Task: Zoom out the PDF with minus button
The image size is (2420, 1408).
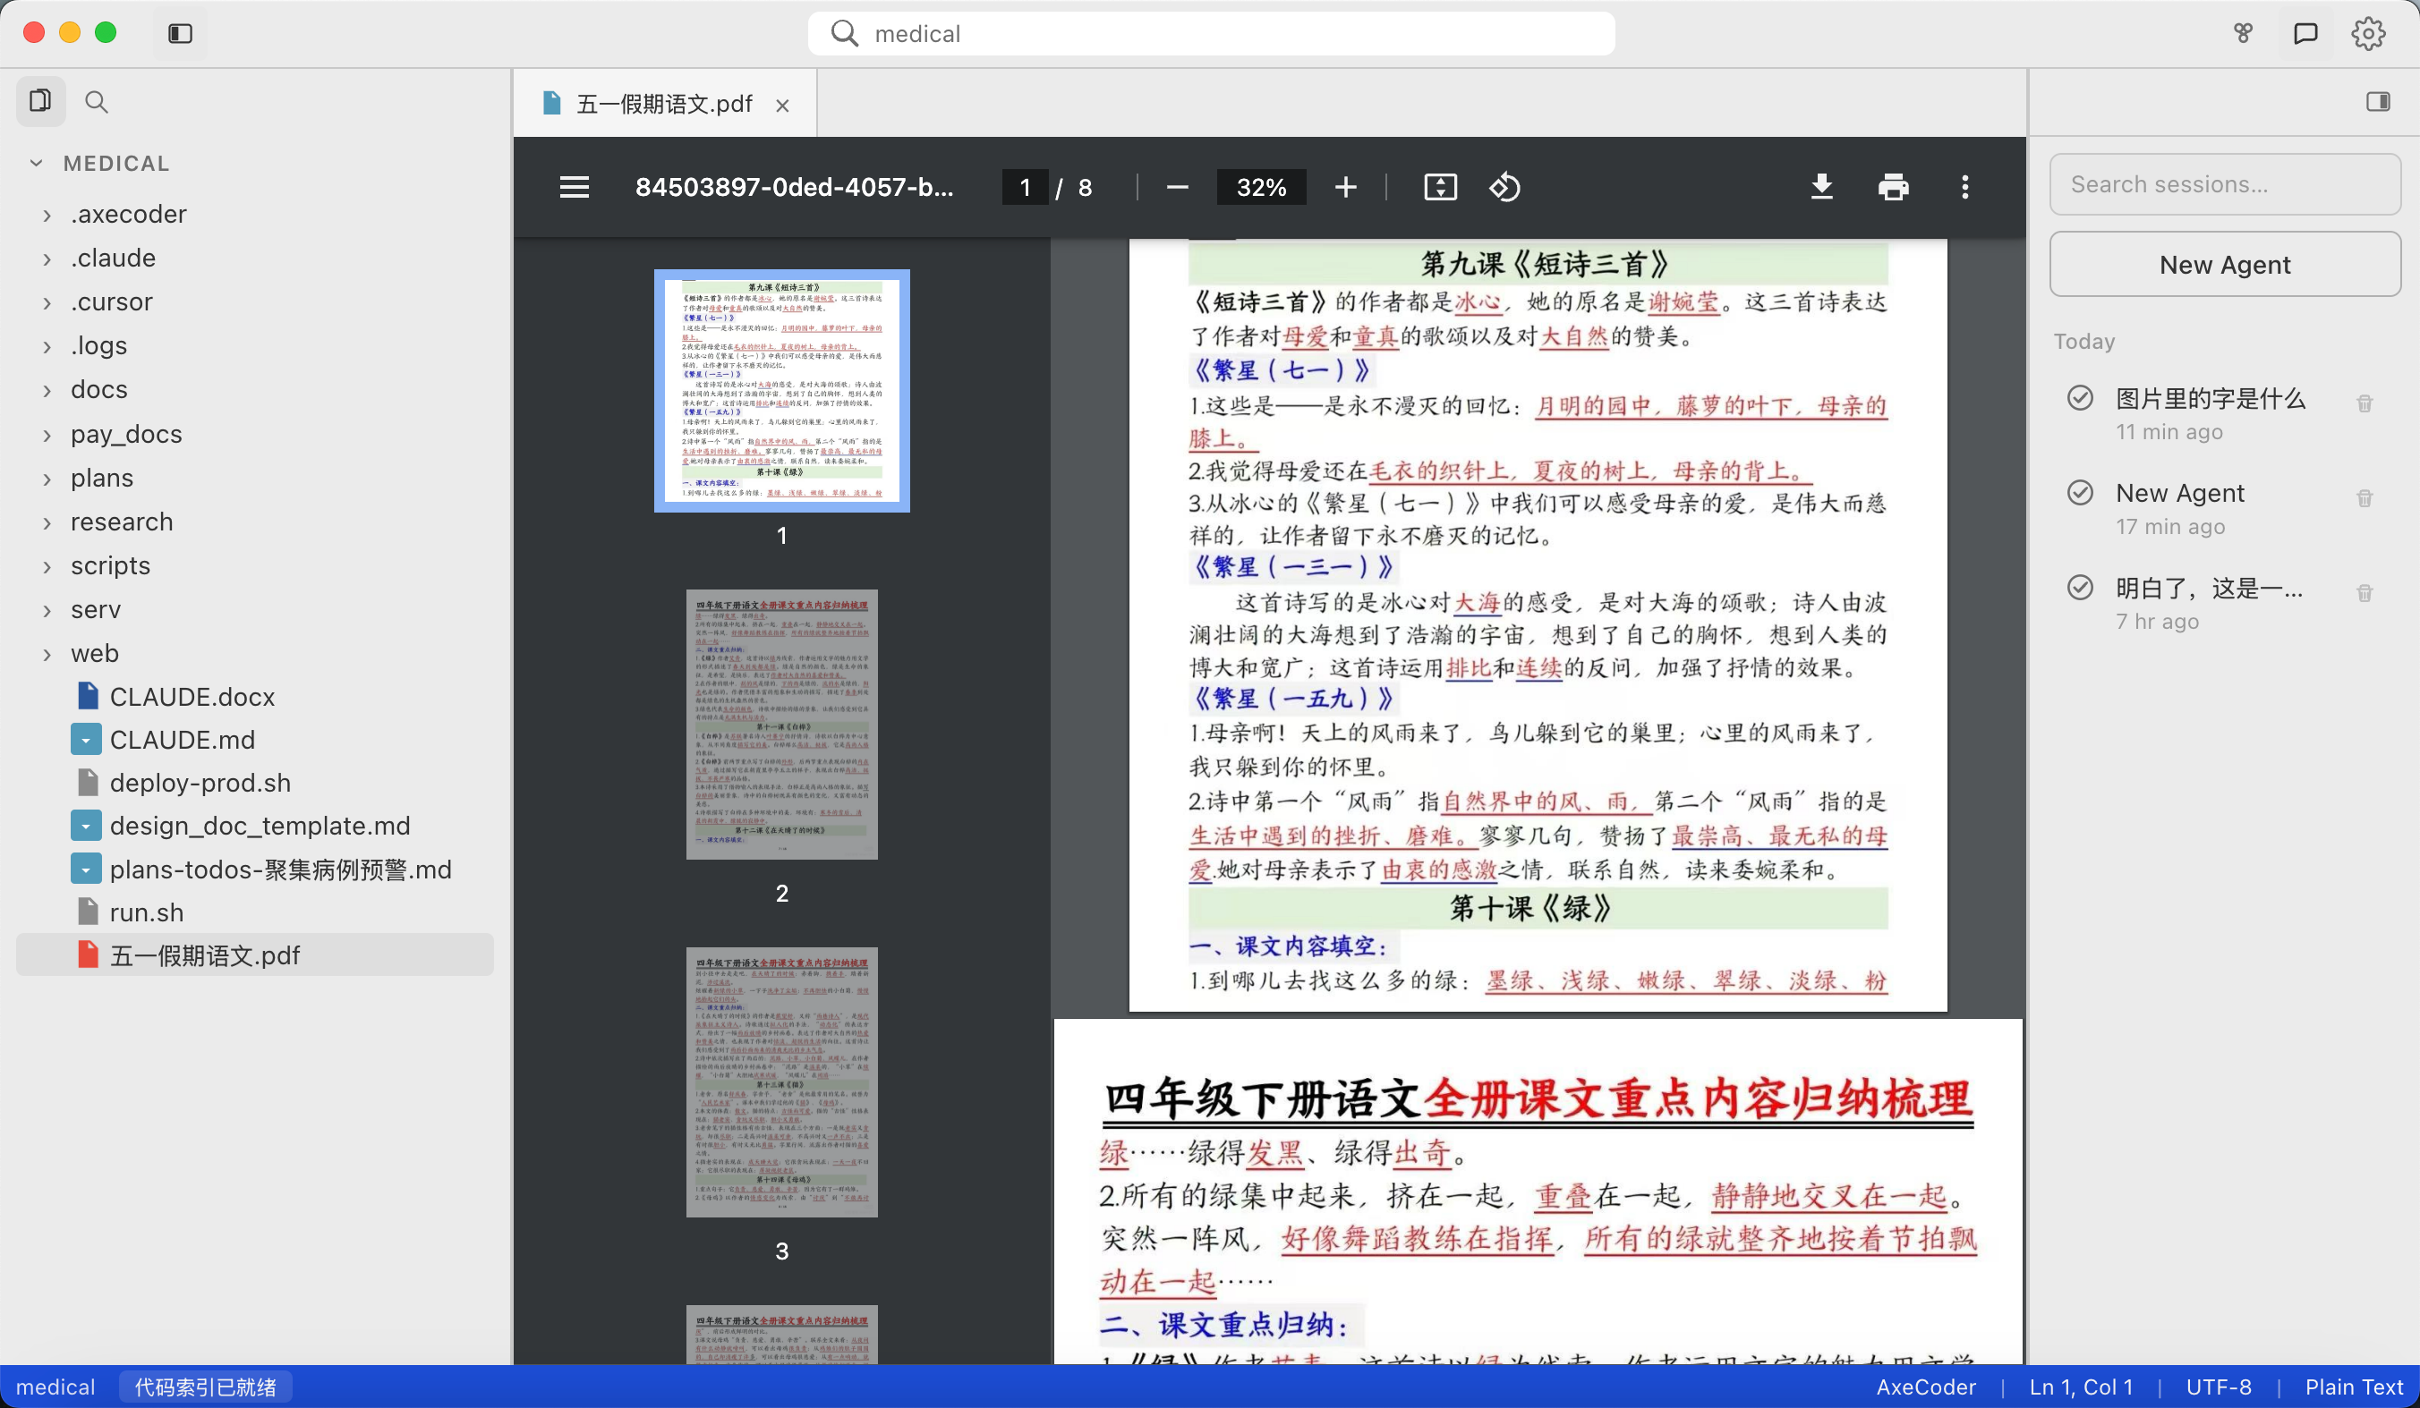Action: [x=1178, y=187]
